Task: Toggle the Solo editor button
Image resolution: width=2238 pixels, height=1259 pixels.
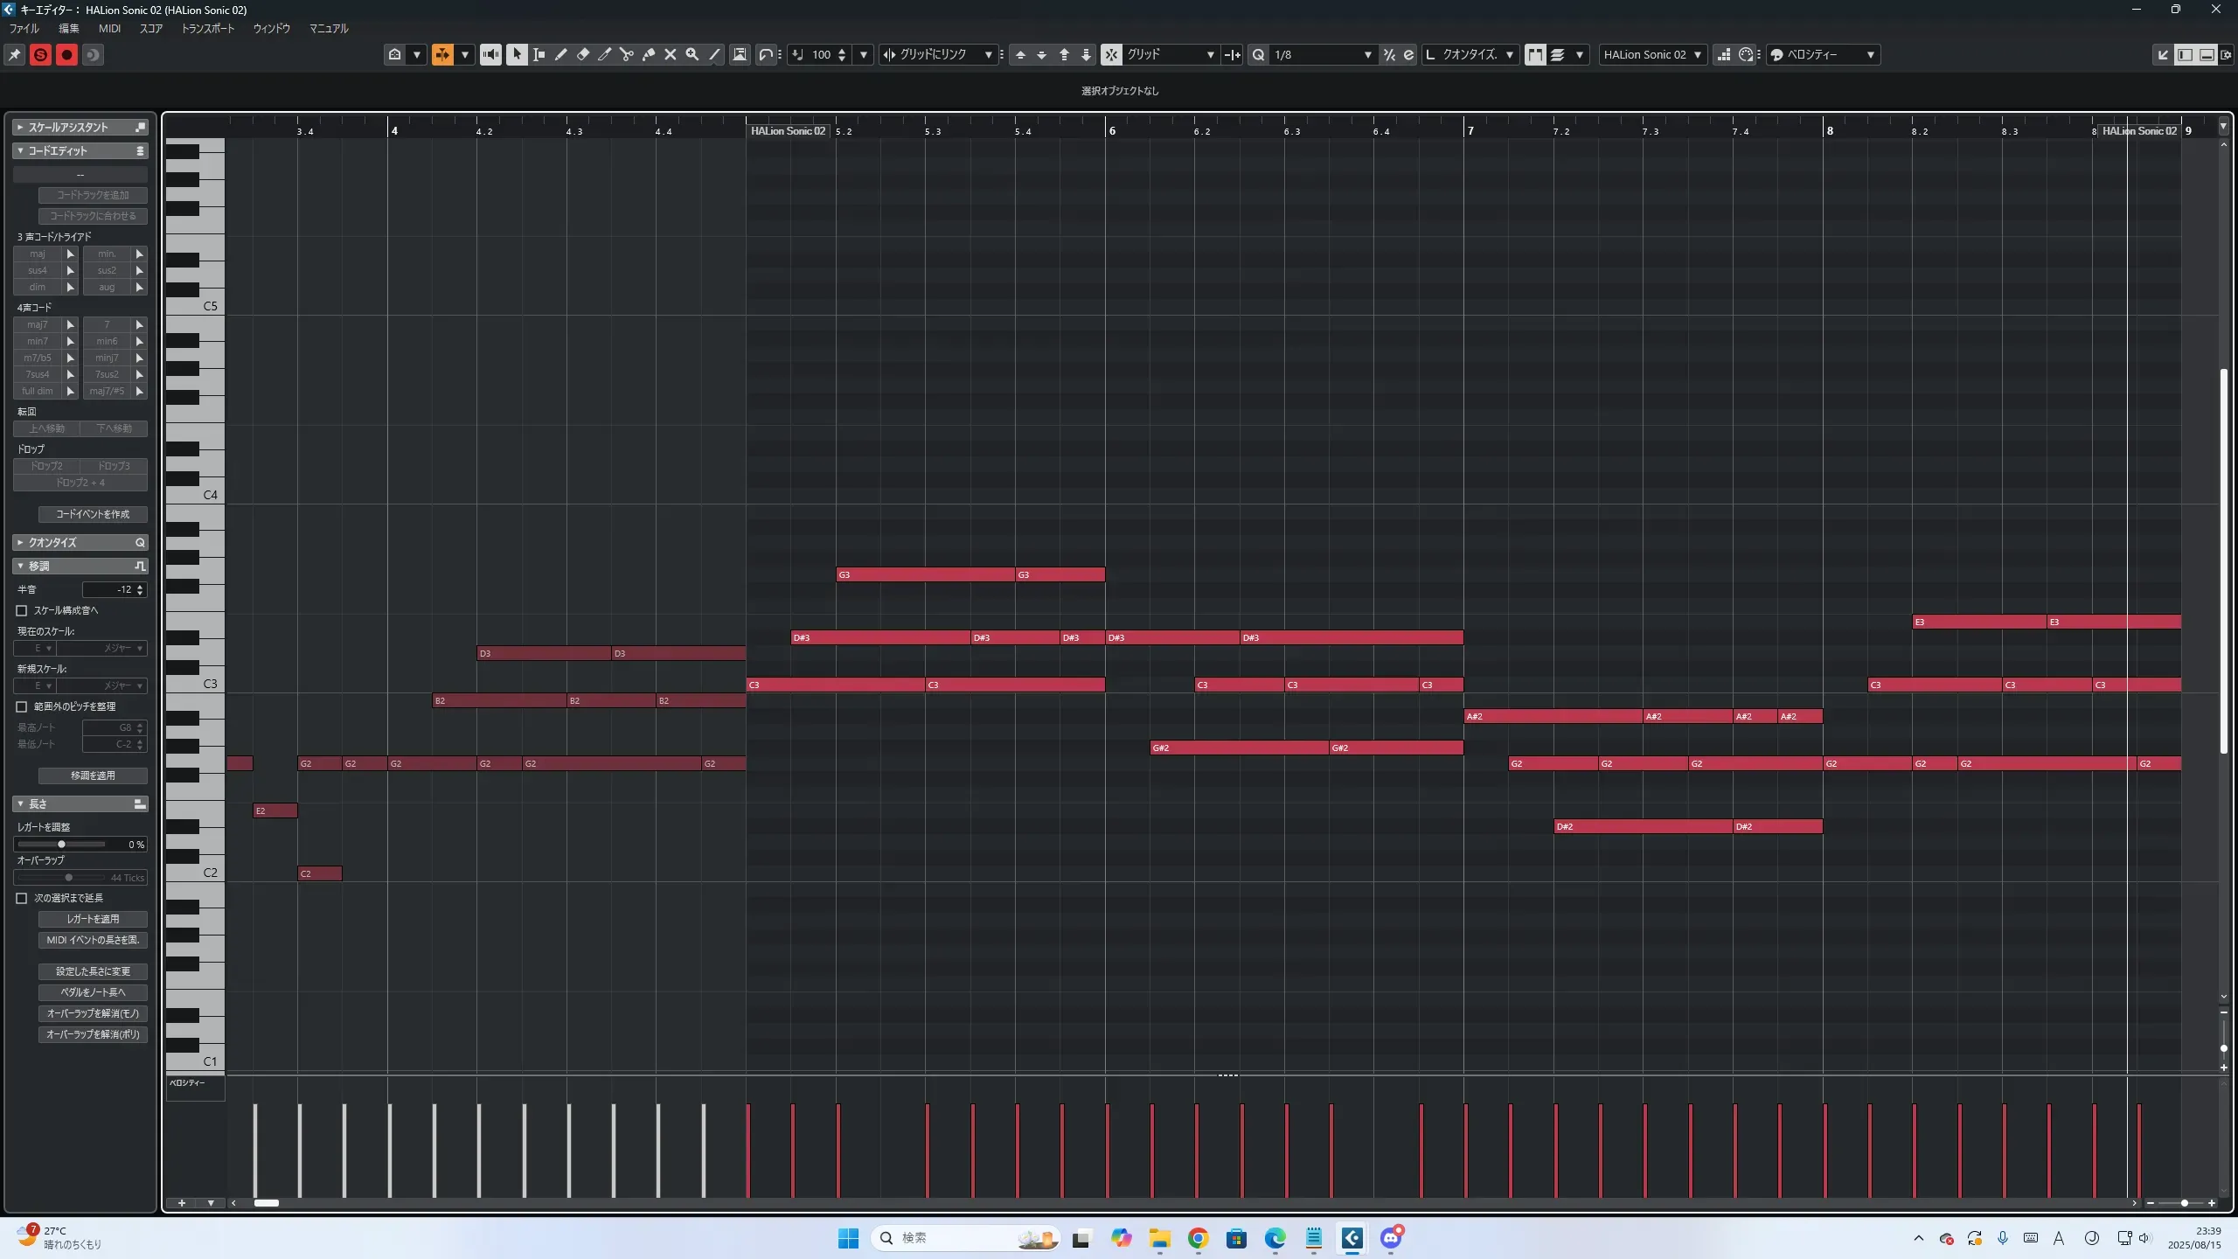Action: click(40, 54)
